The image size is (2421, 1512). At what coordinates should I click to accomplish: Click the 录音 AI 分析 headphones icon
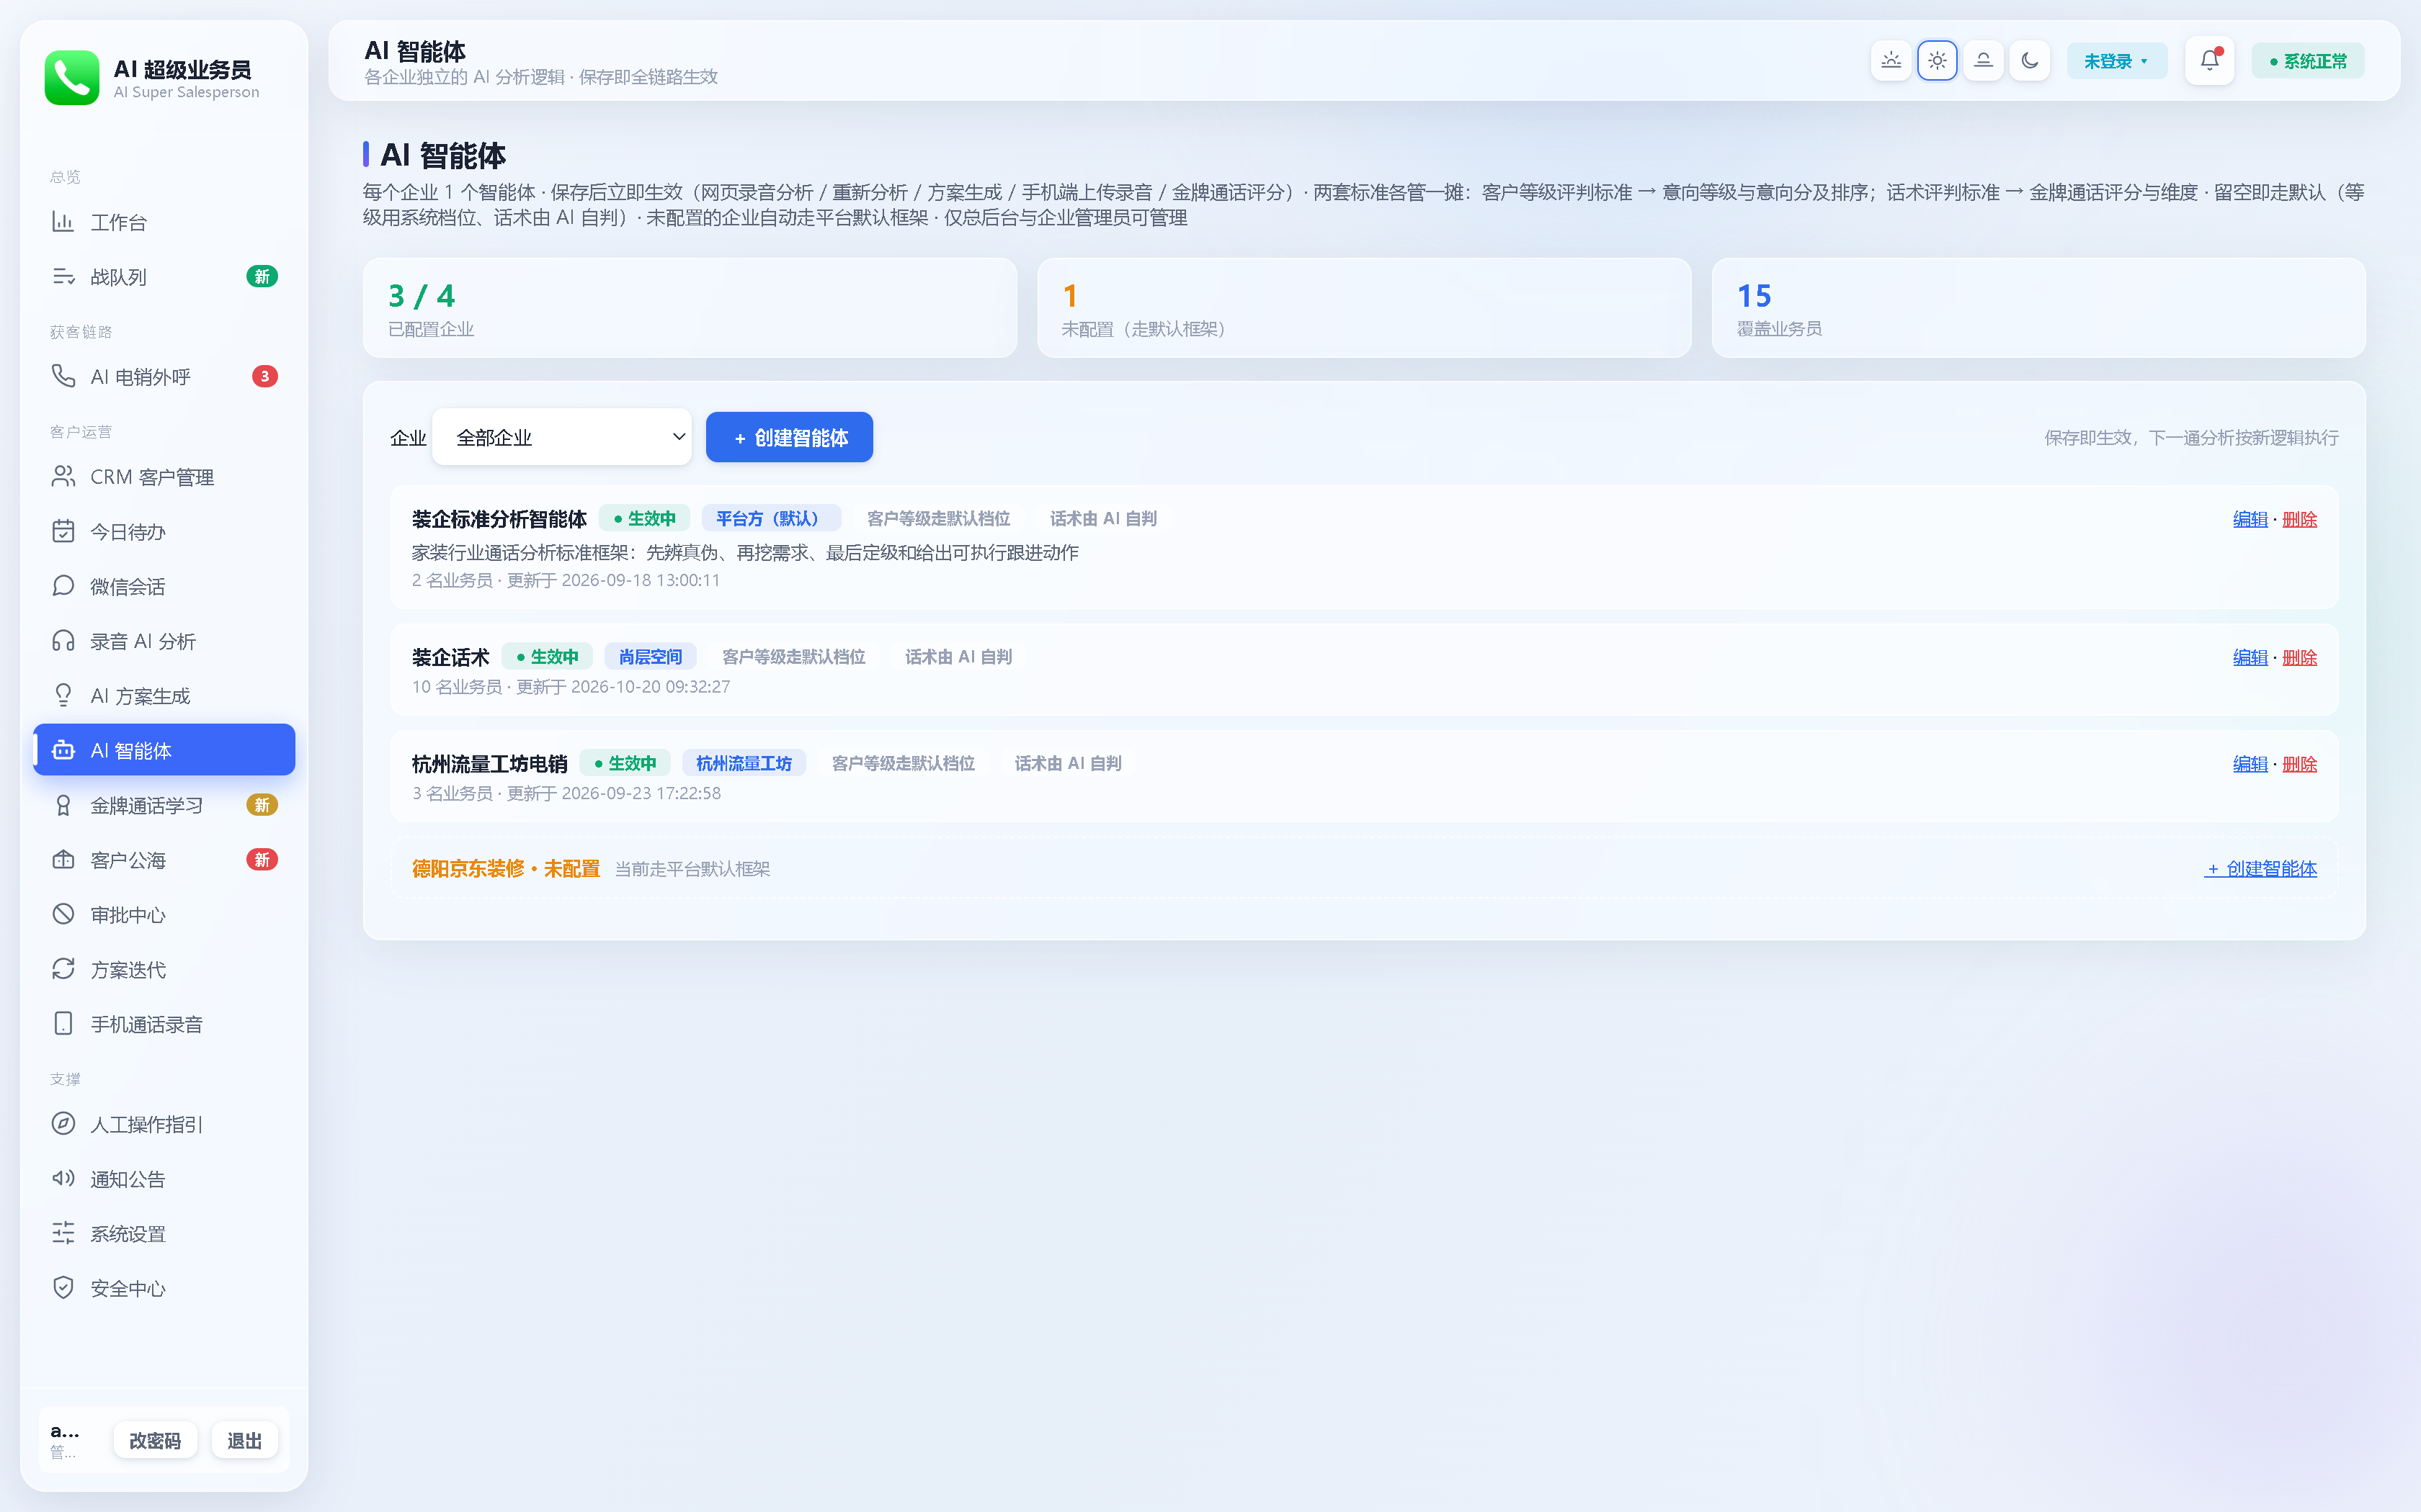(x=63, y=641)
